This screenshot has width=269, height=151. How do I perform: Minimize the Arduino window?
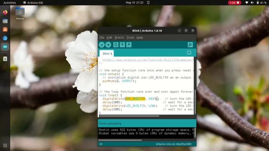(x=179, y=31)
